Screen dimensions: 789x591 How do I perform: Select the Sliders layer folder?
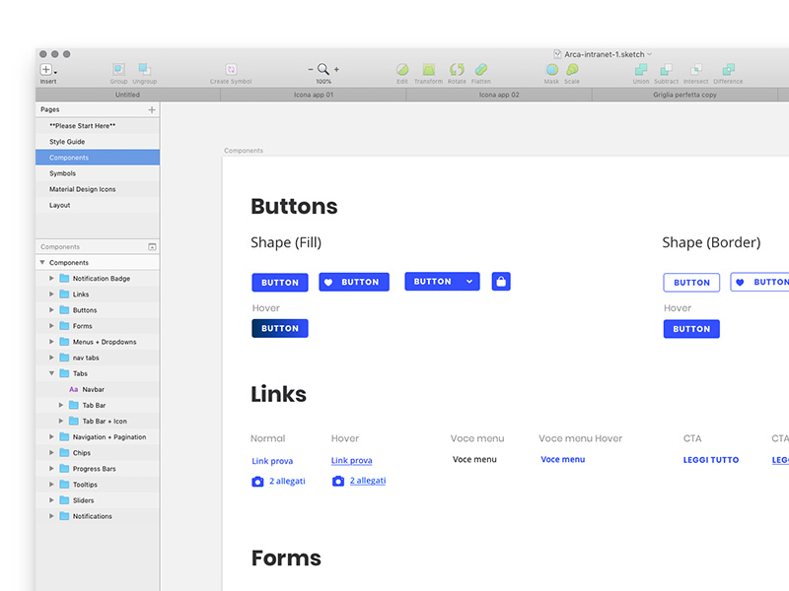(x=98, y=500)
